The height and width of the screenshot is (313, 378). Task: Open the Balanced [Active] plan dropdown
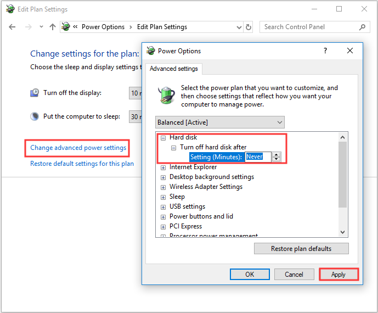pos(220,122)
